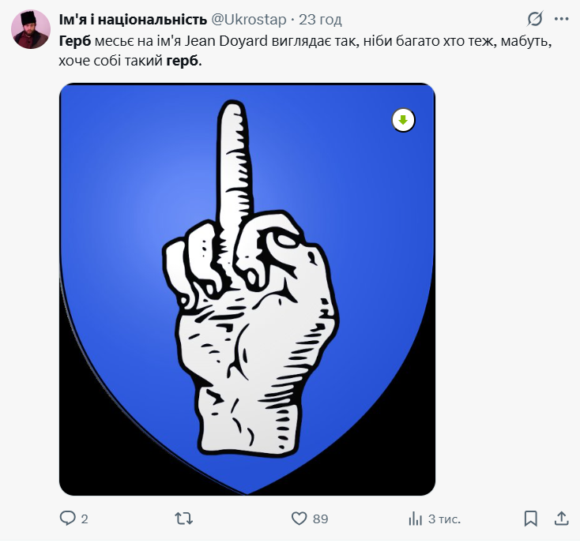
Task: Open the "23 год" timestamp link
Action: [x=321, y=19]
